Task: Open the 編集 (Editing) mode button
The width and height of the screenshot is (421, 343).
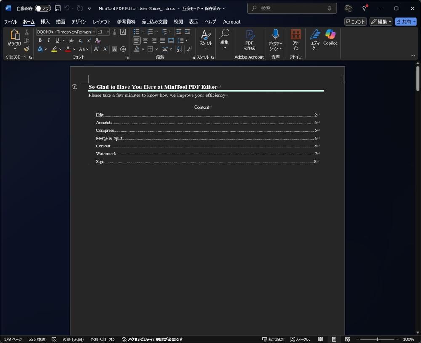Action: pyautogui.click(x=381, y=21)
